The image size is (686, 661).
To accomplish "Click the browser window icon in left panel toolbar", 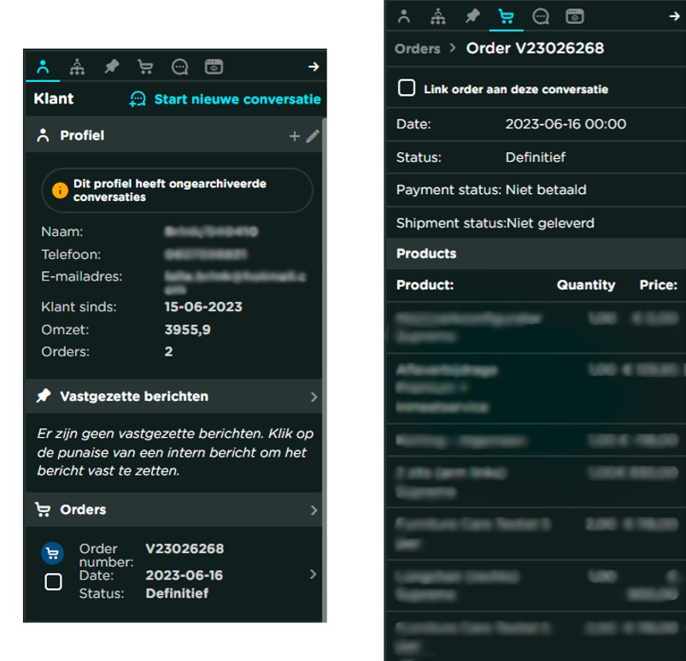I will click(x=214, y=67).
